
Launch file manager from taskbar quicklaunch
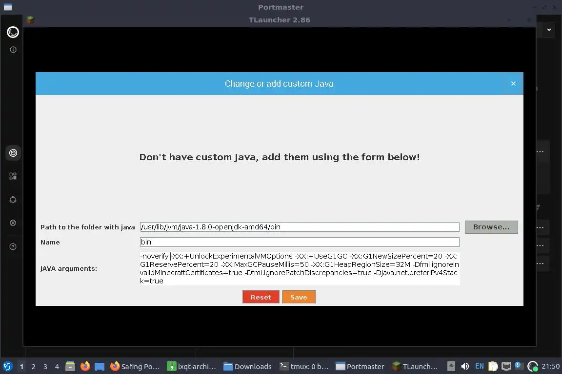point(70,366)
